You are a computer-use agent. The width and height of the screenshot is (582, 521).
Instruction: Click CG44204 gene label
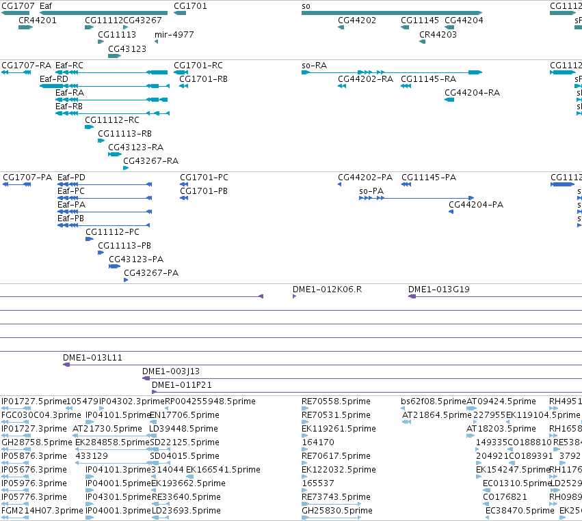pyautogui.click(x=464, y=20)
